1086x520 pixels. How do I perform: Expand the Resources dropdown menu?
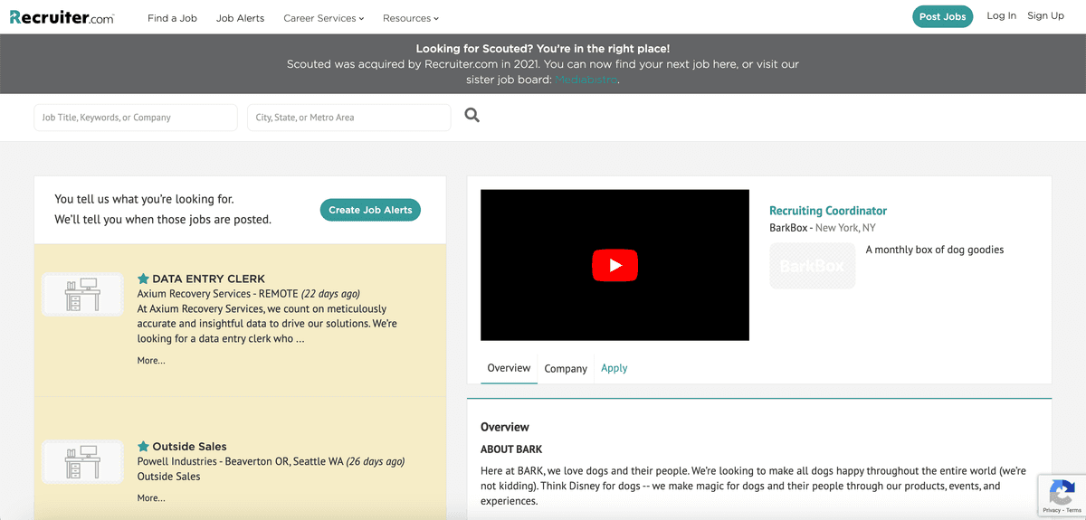pos(410,18)
